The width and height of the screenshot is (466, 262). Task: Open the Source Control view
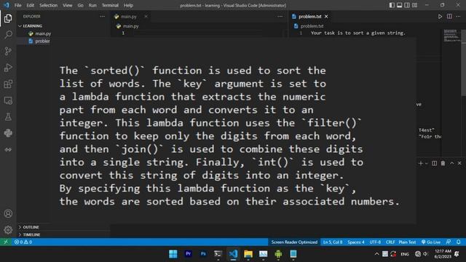point(8,51)
